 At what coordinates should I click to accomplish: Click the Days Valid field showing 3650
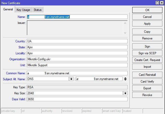[77, 99]
